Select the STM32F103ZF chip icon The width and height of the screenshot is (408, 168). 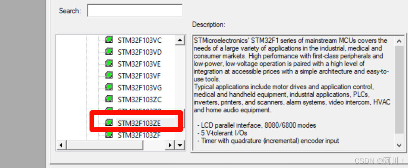(109, 135)
